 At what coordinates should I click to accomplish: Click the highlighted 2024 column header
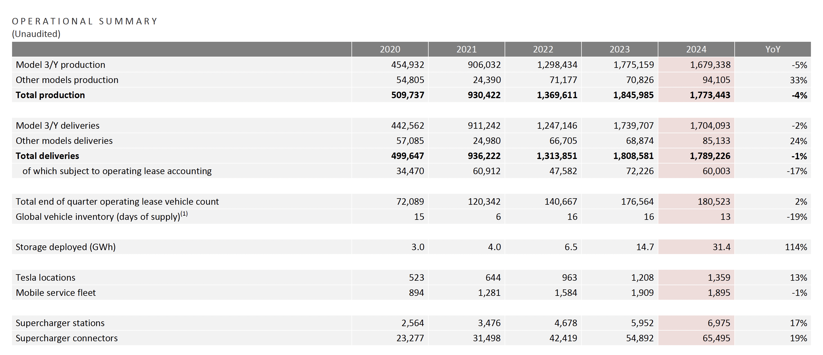pos(696,49)
